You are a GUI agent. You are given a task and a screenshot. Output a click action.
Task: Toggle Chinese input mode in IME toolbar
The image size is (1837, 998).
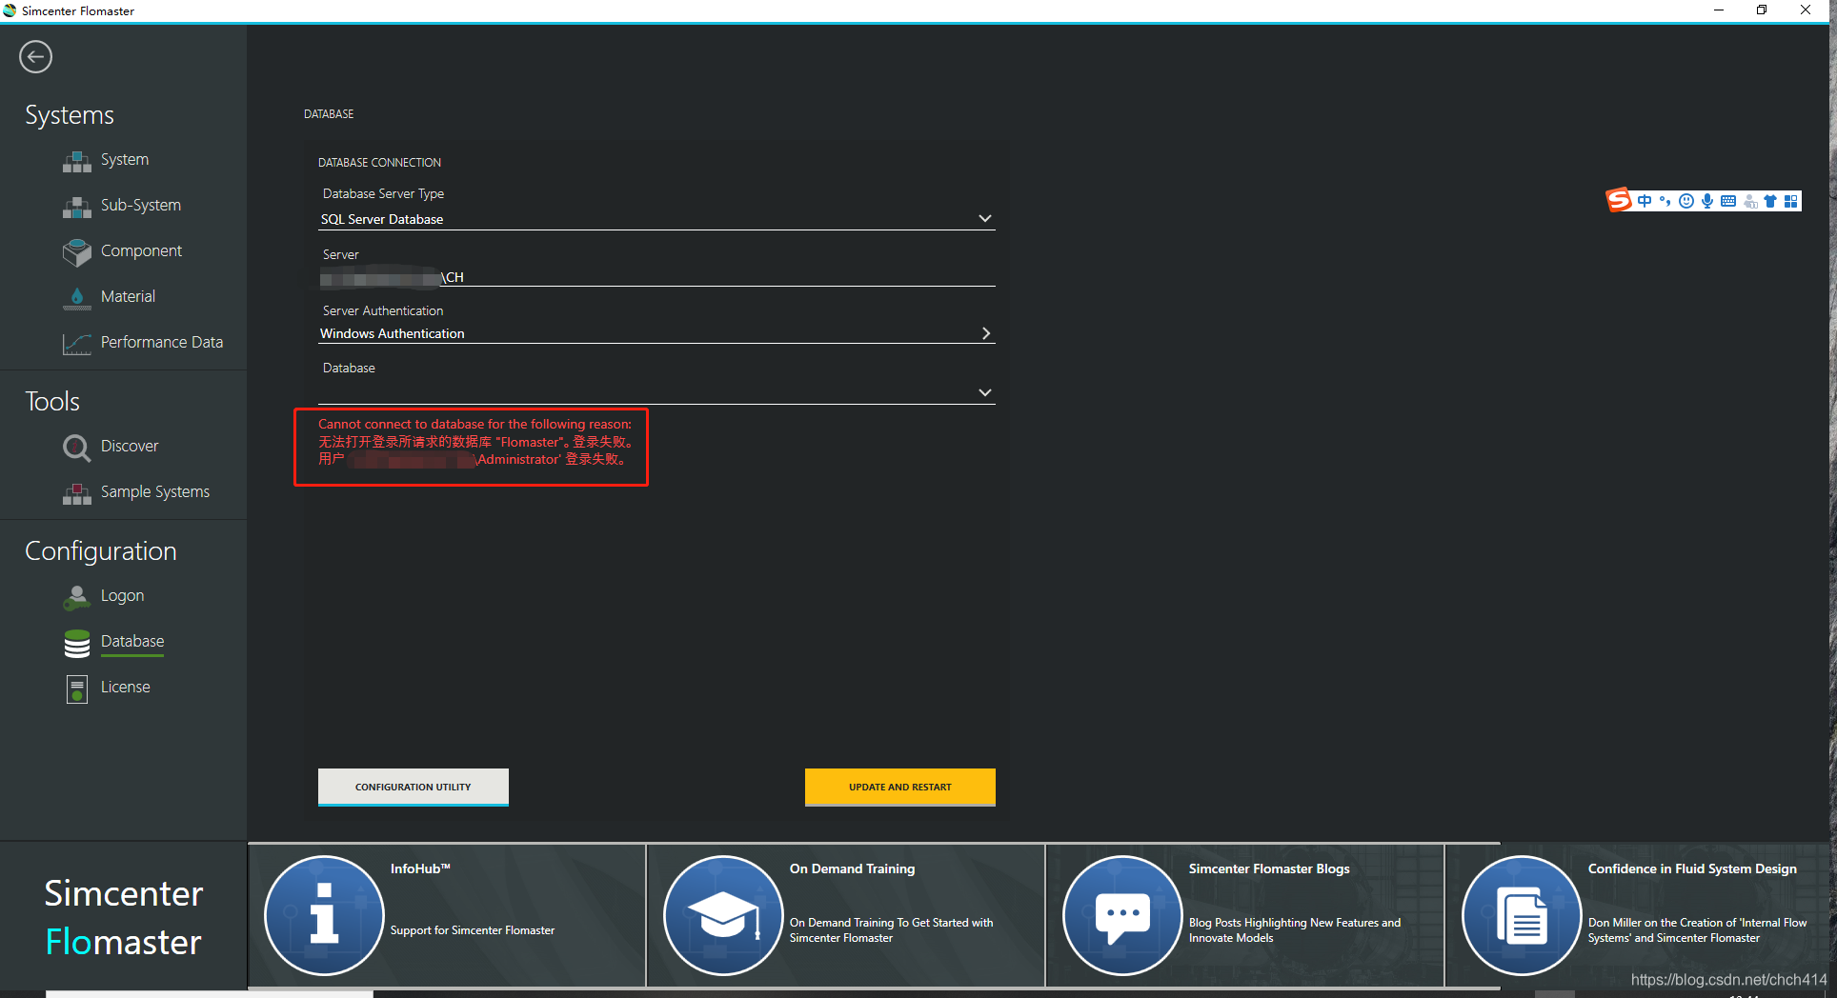point(1645,201)
